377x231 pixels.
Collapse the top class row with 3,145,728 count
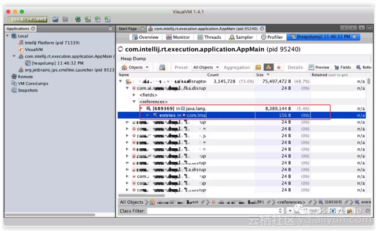[121, 81]
